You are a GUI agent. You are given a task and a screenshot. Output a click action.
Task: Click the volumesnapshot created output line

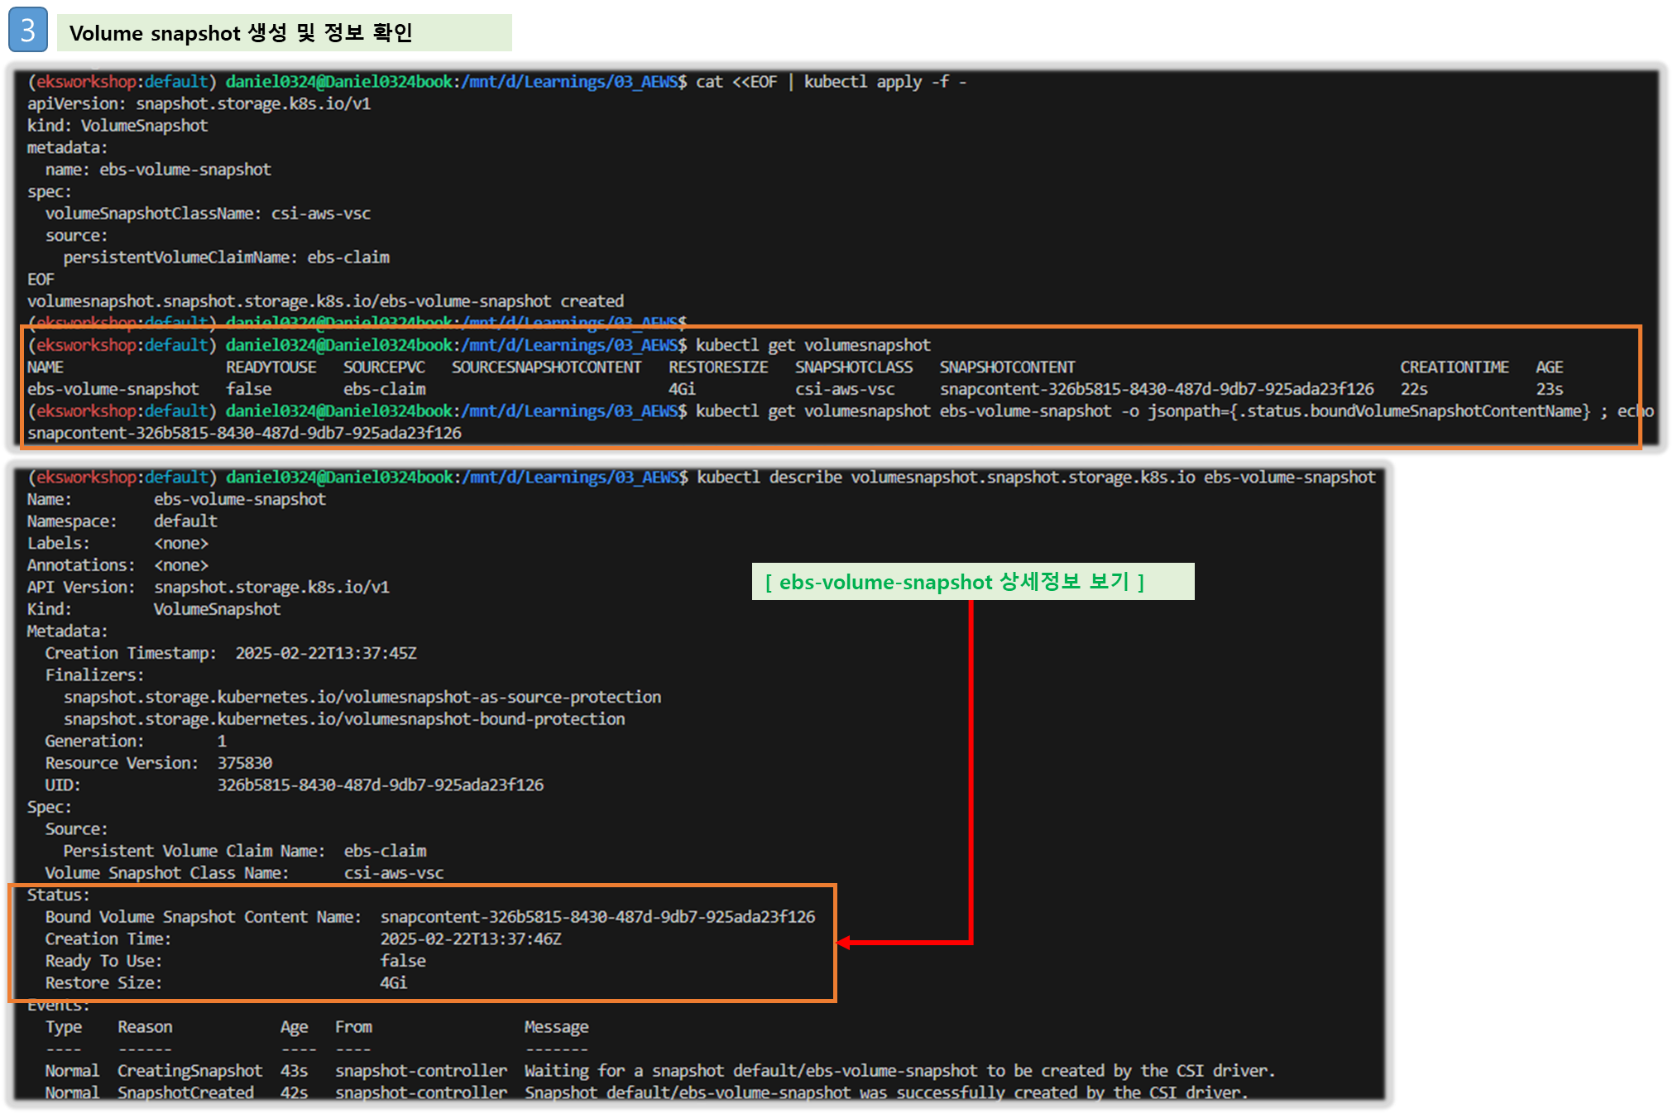[325, 301]
